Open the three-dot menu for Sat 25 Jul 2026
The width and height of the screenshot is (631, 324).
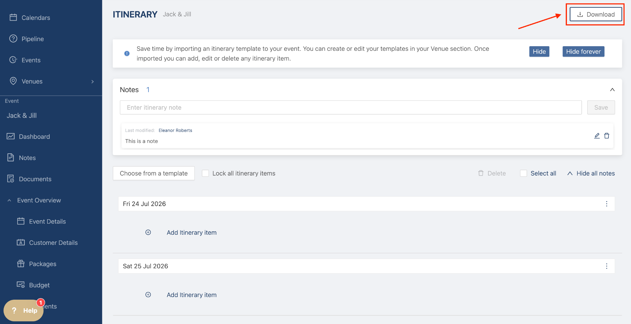pyautogui.click(x=606, y=266)
